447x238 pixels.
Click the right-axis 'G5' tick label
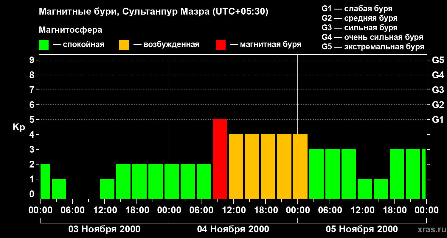438,60
